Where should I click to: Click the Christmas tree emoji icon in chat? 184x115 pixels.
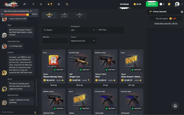pyautogui.click(x=35, y=112)
